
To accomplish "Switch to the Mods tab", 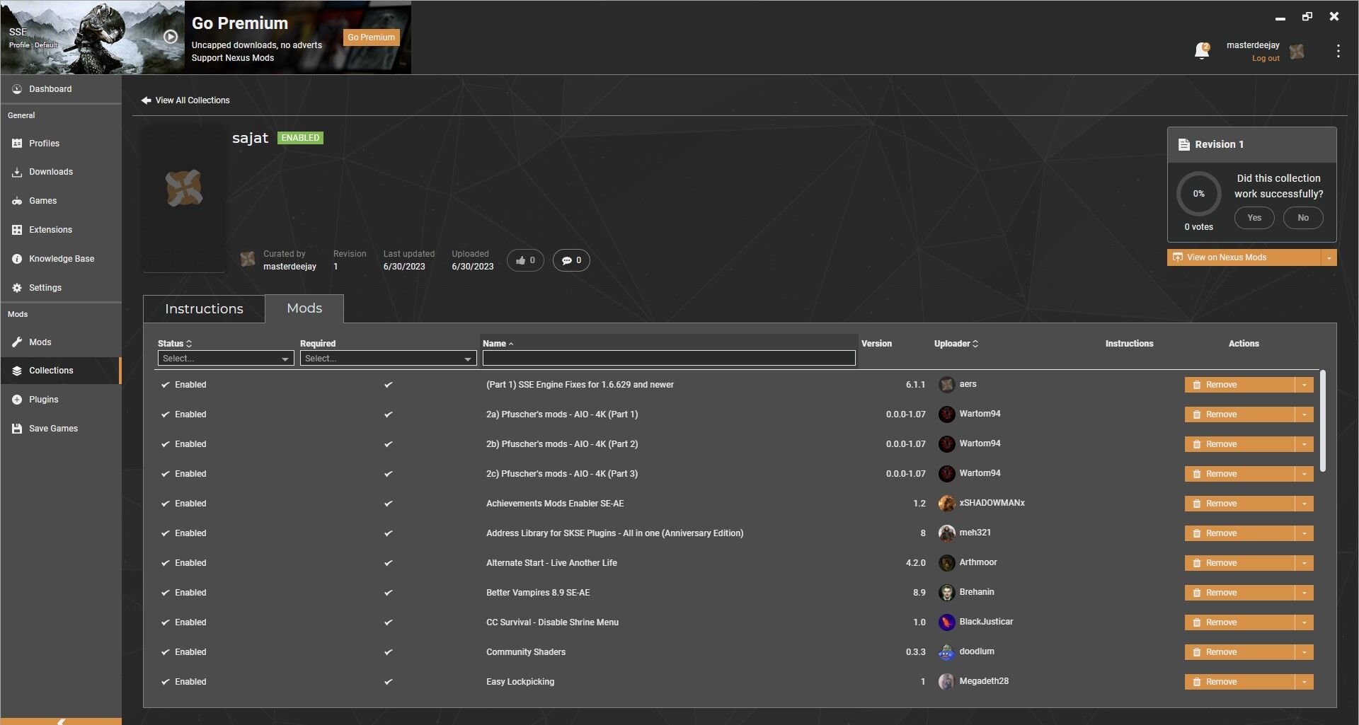I will 304,308.
